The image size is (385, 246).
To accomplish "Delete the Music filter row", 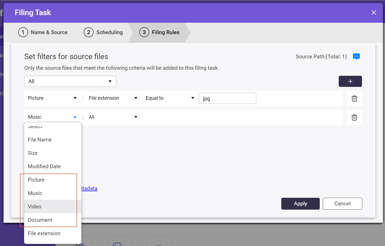I will (354, 117).
